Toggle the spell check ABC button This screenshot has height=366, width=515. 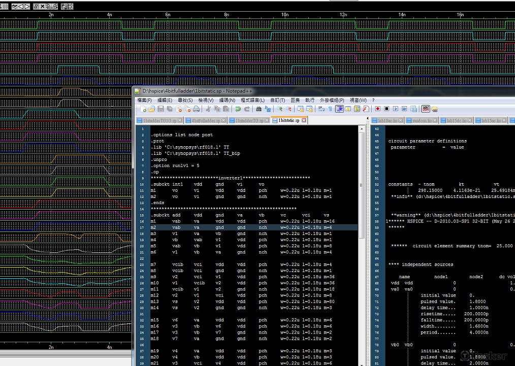tap(426, 109)
